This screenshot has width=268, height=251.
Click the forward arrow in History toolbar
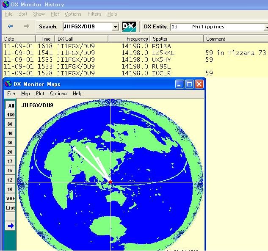point(27,26)
